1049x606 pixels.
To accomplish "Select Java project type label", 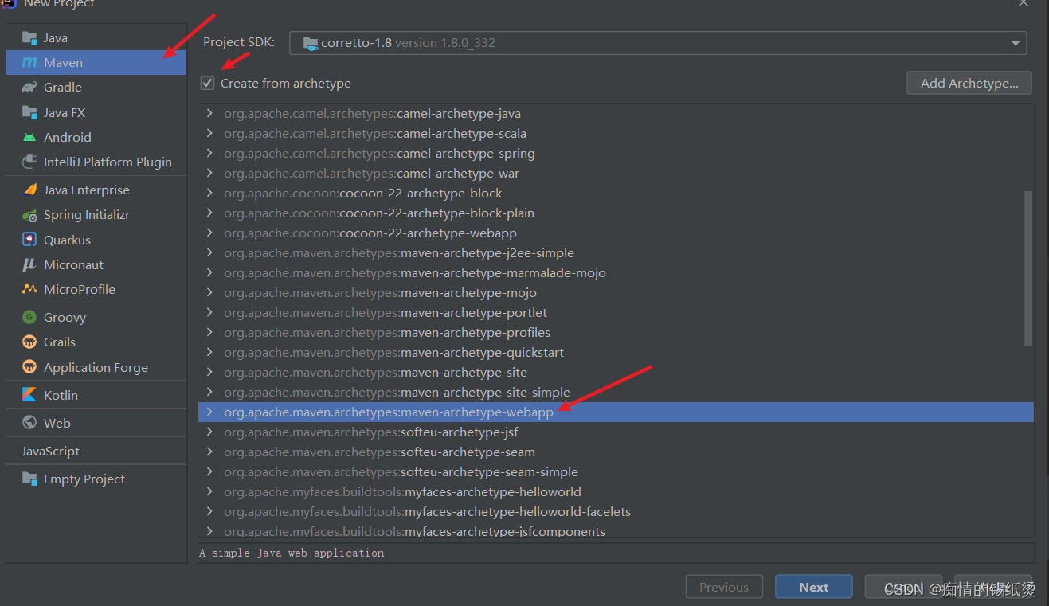I will click(56, 37).
